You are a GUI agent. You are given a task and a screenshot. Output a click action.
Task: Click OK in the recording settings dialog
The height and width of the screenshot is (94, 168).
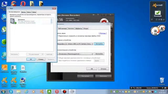pos(92,69)
